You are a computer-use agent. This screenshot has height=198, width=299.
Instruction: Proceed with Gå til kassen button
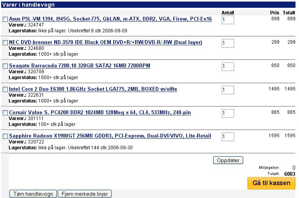271,183
